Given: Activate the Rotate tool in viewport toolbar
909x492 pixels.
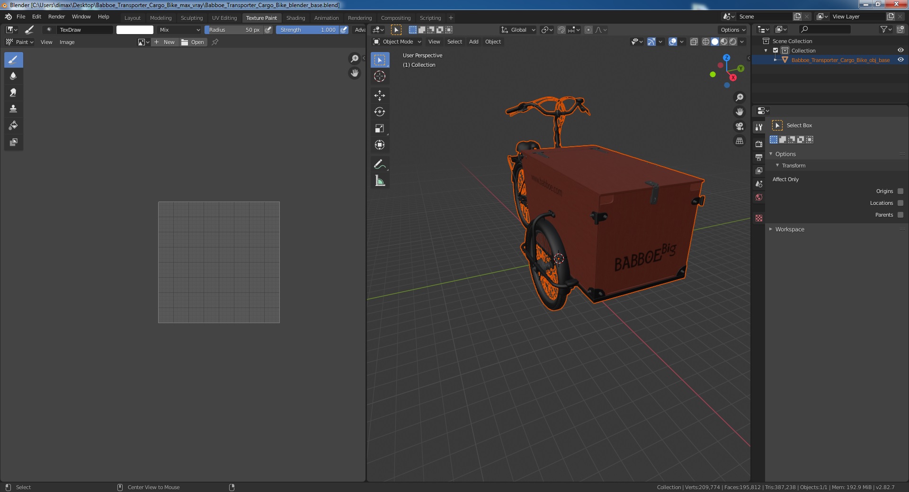Looking at the screenshot, I should coord(380,112).
